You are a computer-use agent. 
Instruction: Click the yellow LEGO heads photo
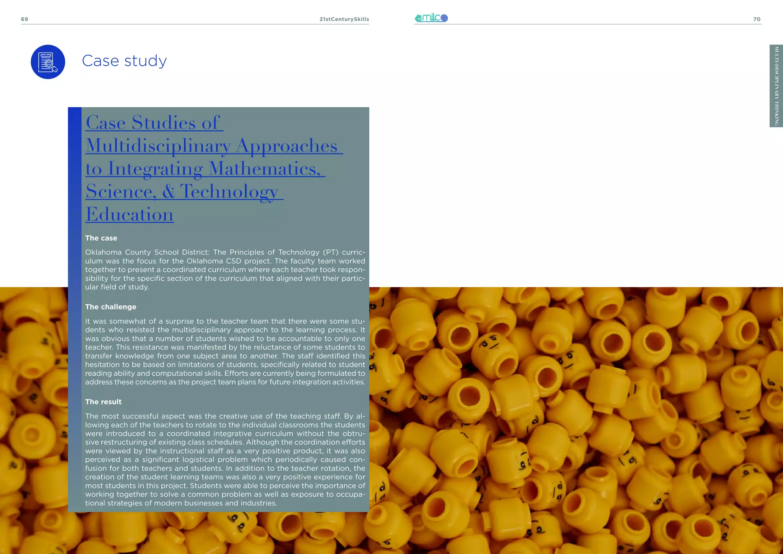(573, 421)
